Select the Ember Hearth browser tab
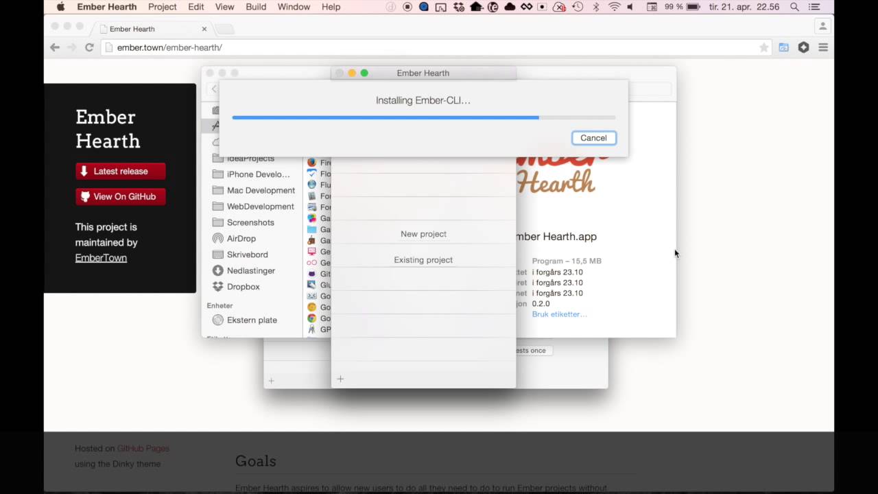Screen dimensions: 878x494 pos(152,29)
